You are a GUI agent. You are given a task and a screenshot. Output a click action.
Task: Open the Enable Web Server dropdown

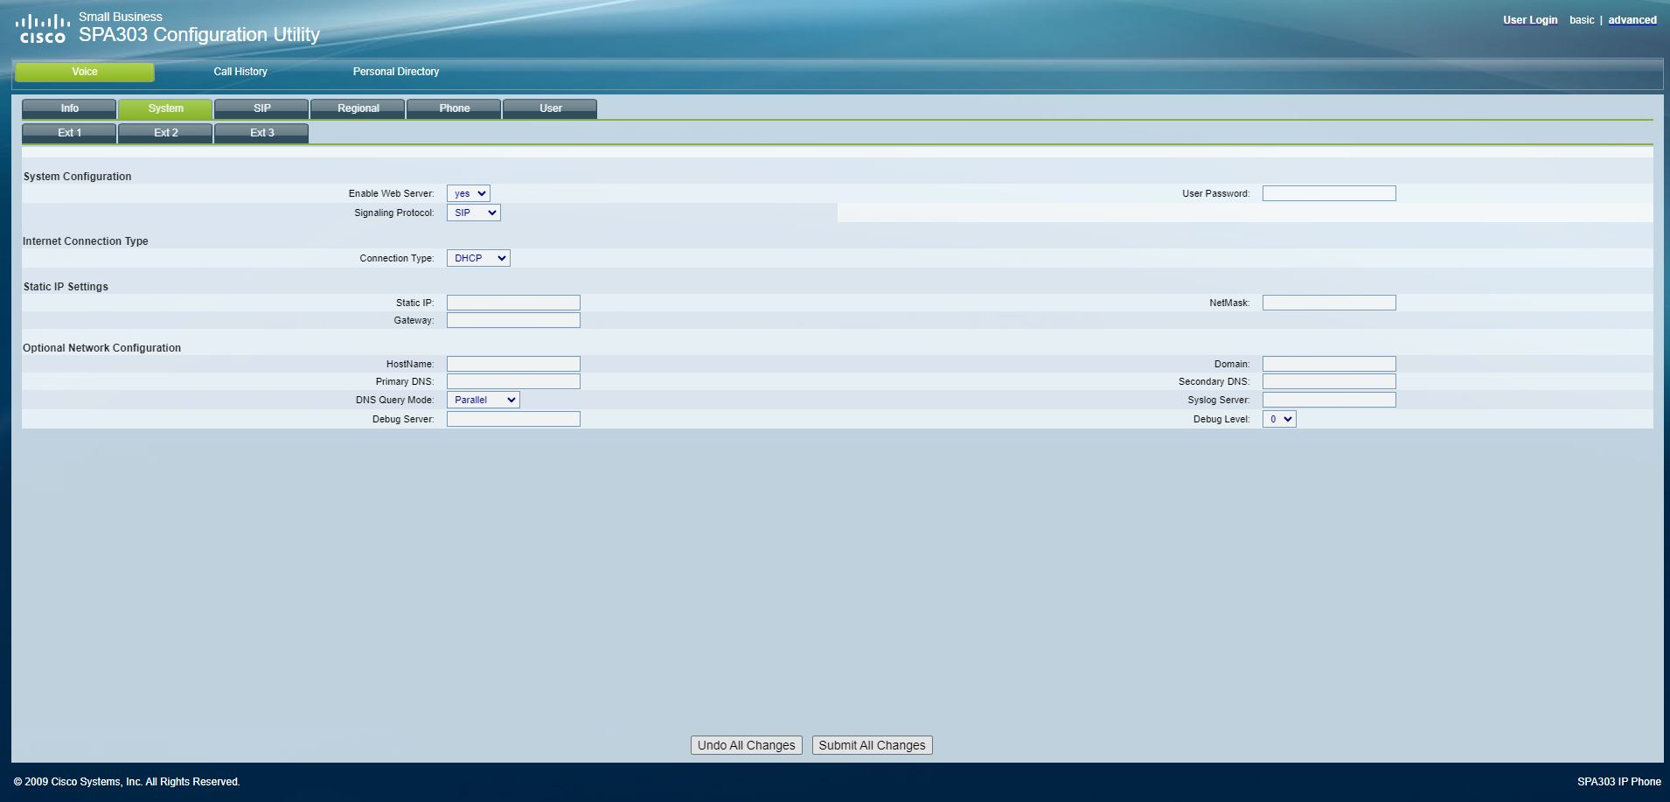(468, 193)
